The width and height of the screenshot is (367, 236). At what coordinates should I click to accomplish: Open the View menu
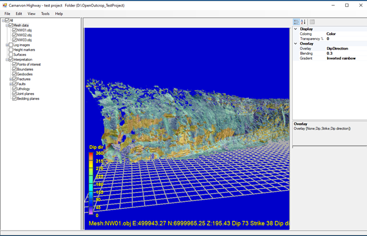(32, 14)
